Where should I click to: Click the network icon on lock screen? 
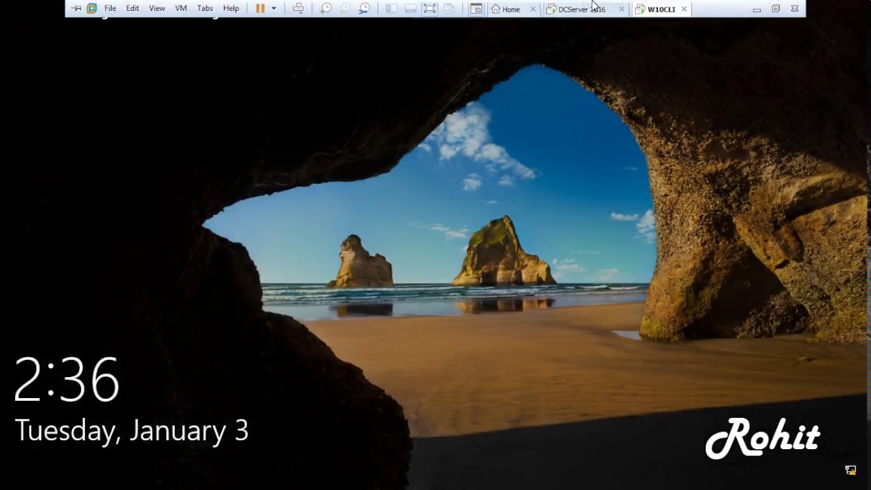[x=851, y=470]
